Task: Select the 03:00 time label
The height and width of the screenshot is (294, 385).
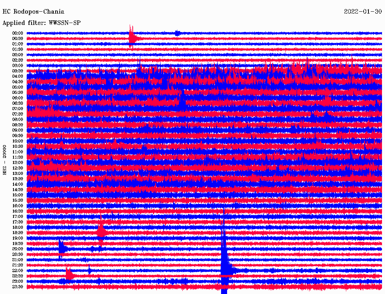Action: pyautogui.click(x=17, y=66)
